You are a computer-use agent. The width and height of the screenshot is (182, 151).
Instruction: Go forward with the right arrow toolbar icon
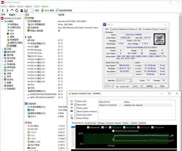[x=7, y=11]
